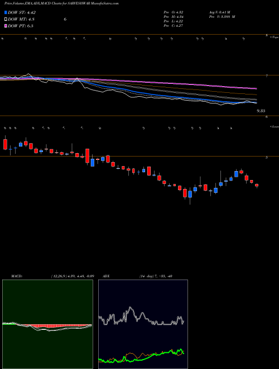Click the magenta DOW PT legend swatch

coord(6,26)
